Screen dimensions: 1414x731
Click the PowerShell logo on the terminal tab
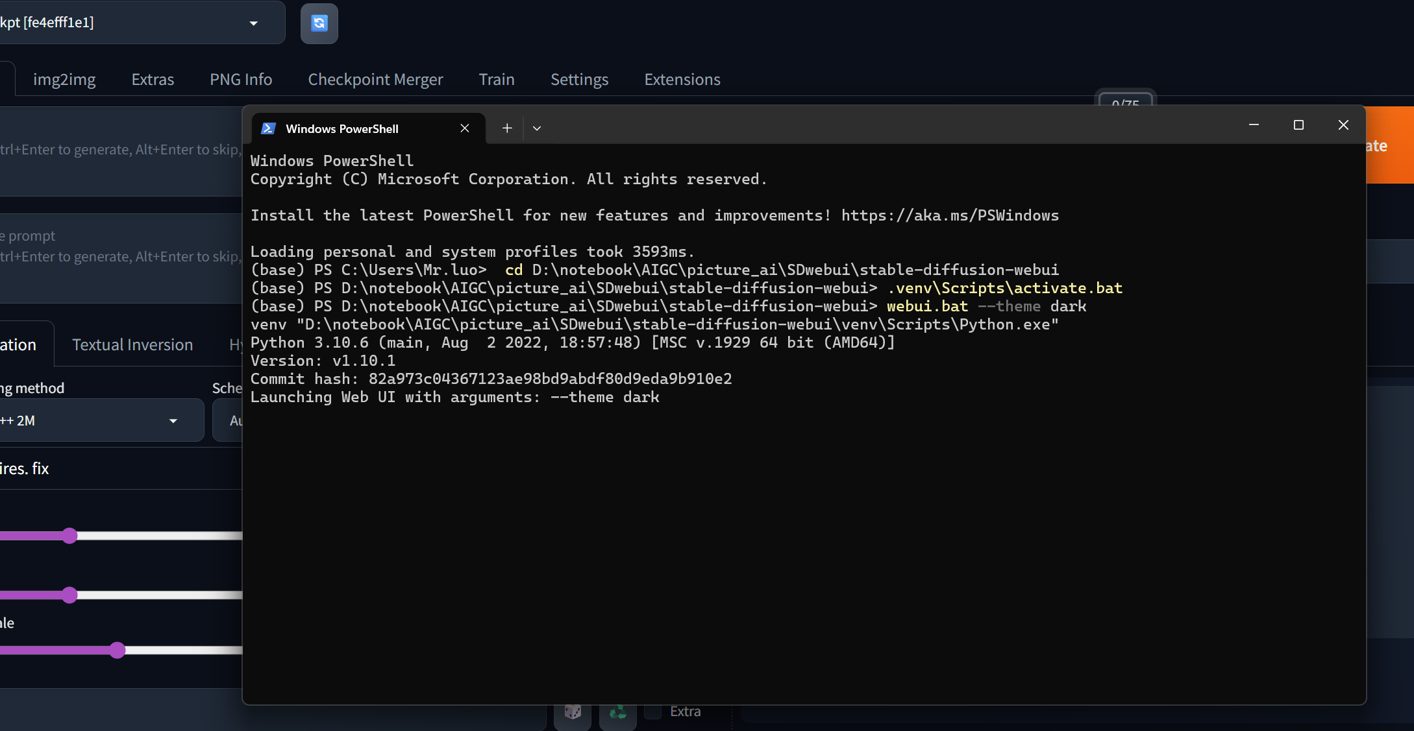267,128
